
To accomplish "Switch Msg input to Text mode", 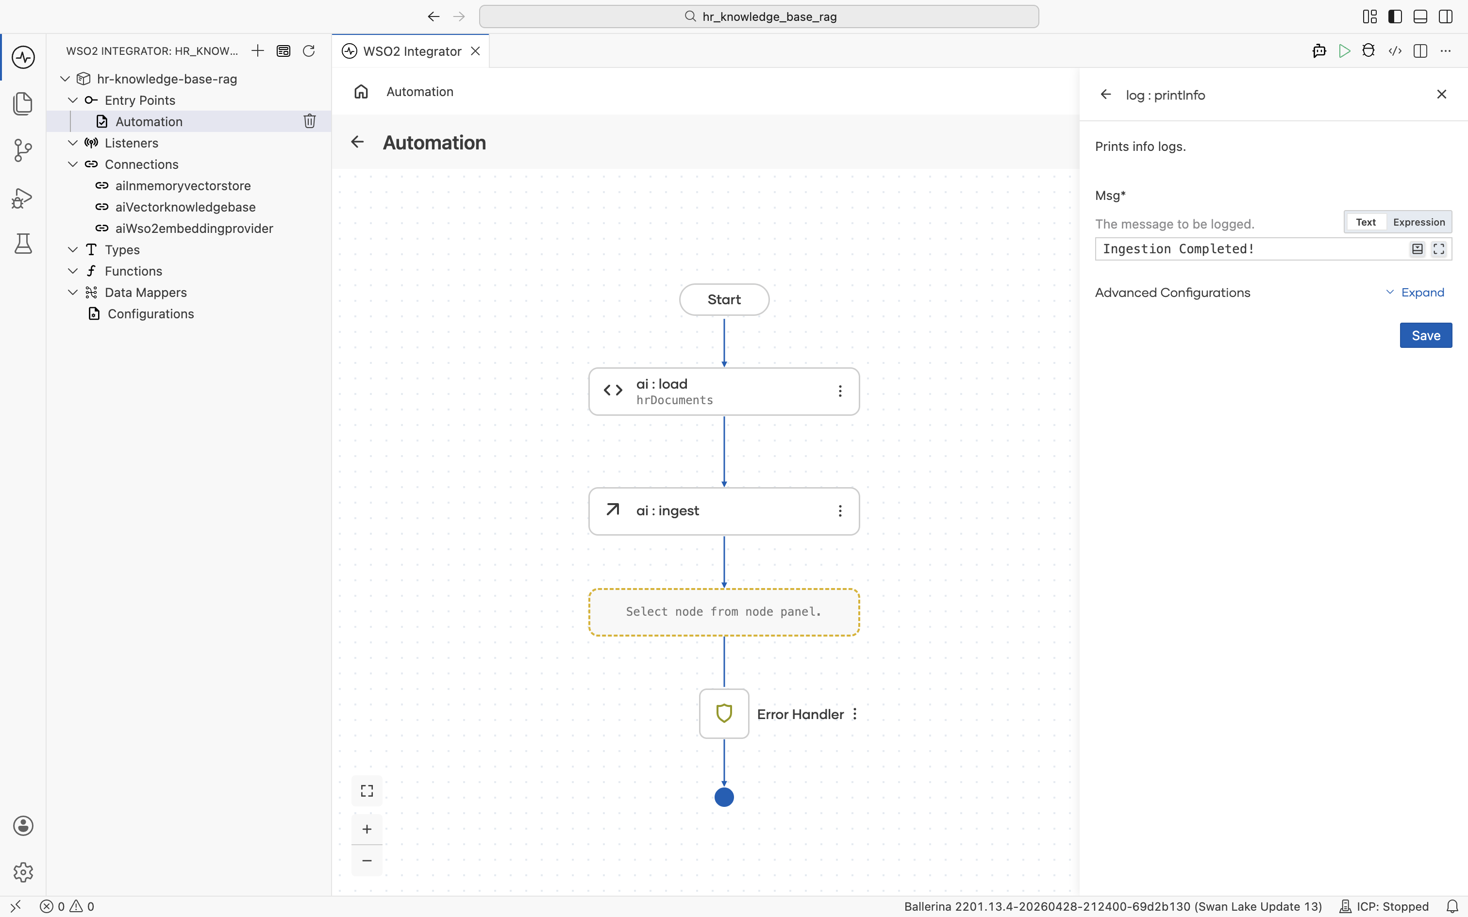I will tap(1366, 222).
